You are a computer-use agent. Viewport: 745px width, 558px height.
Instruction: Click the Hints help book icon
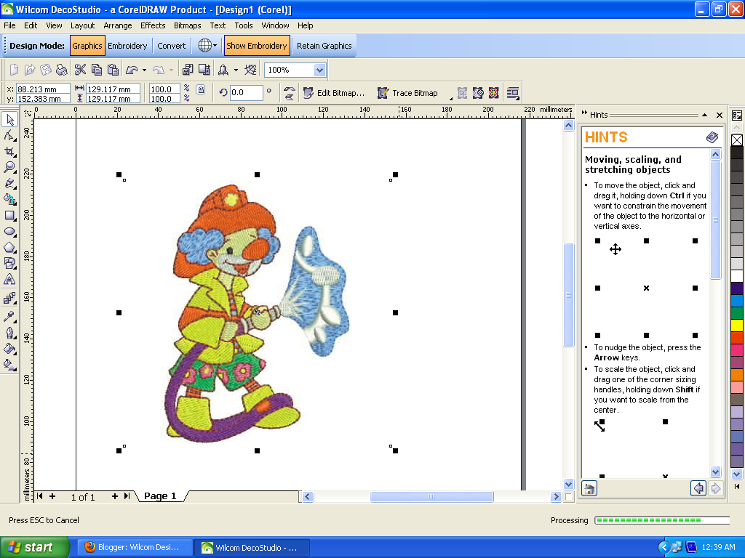click(x=712, y=137)
